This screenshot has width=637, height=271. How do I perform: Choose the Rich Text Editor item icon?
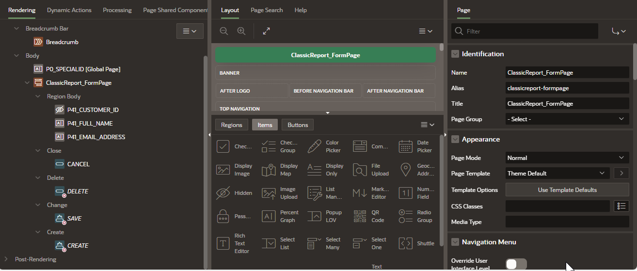click(x=223, y=243)
